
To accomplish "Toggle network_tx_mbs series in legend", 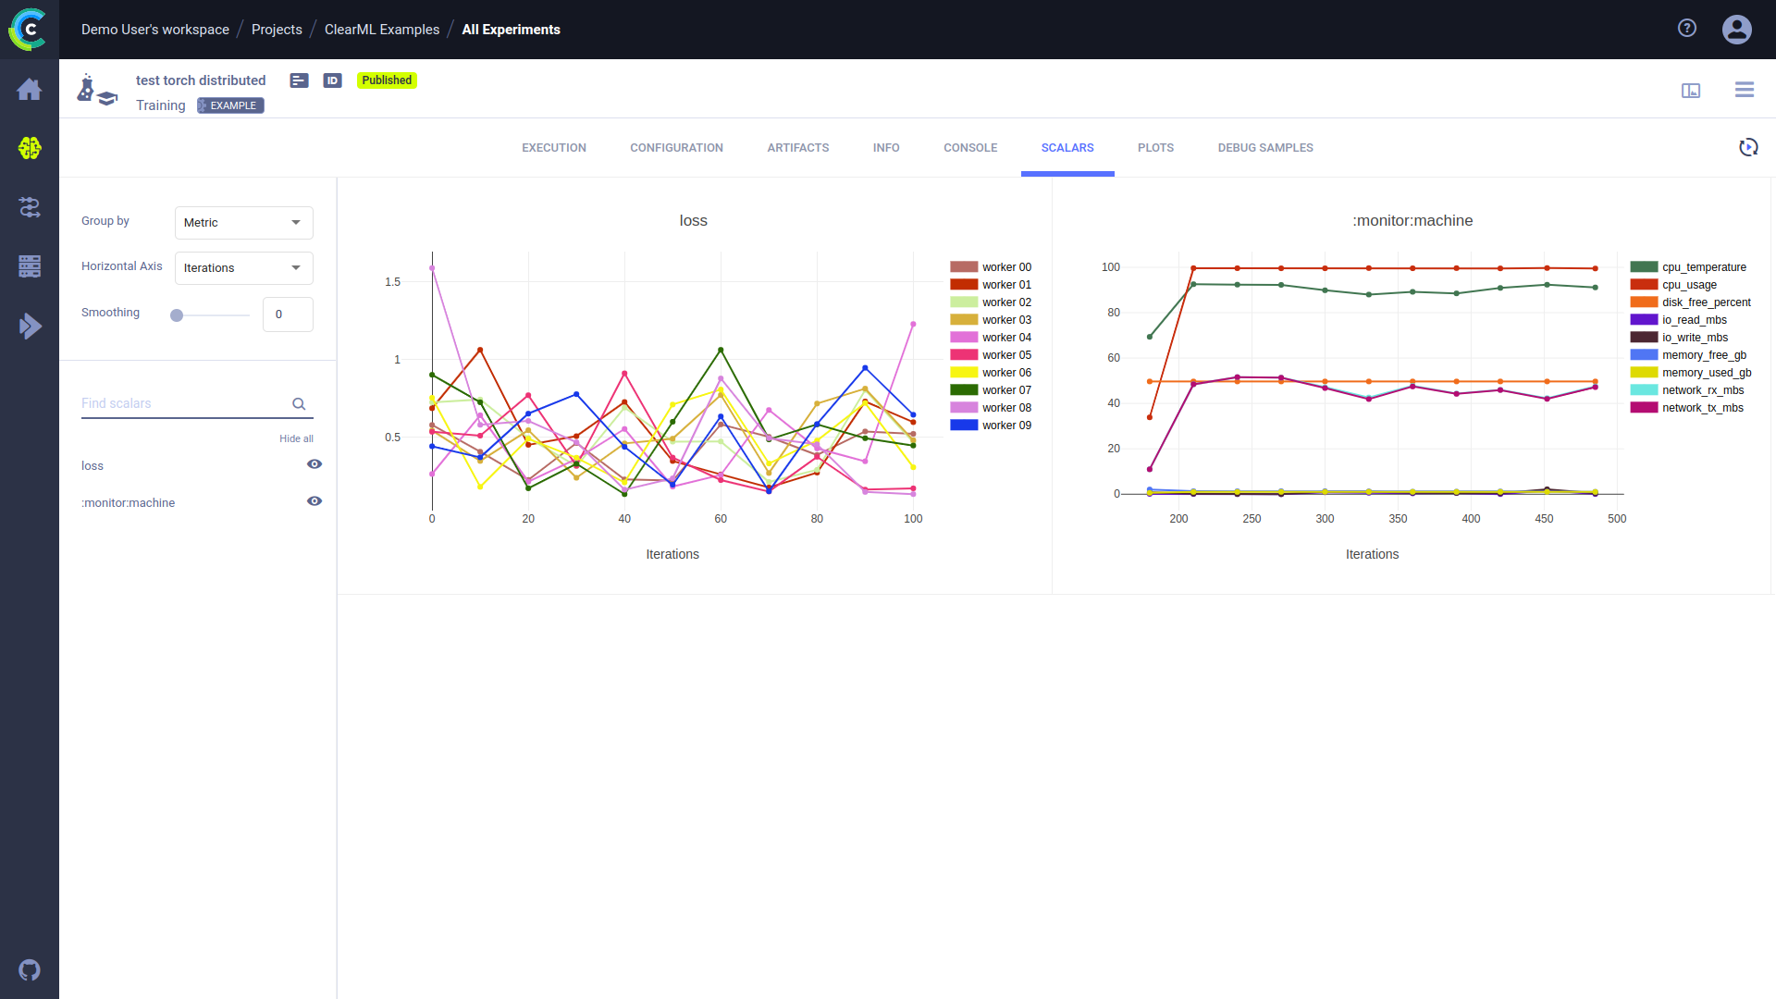I will [x=1687, y=408].
